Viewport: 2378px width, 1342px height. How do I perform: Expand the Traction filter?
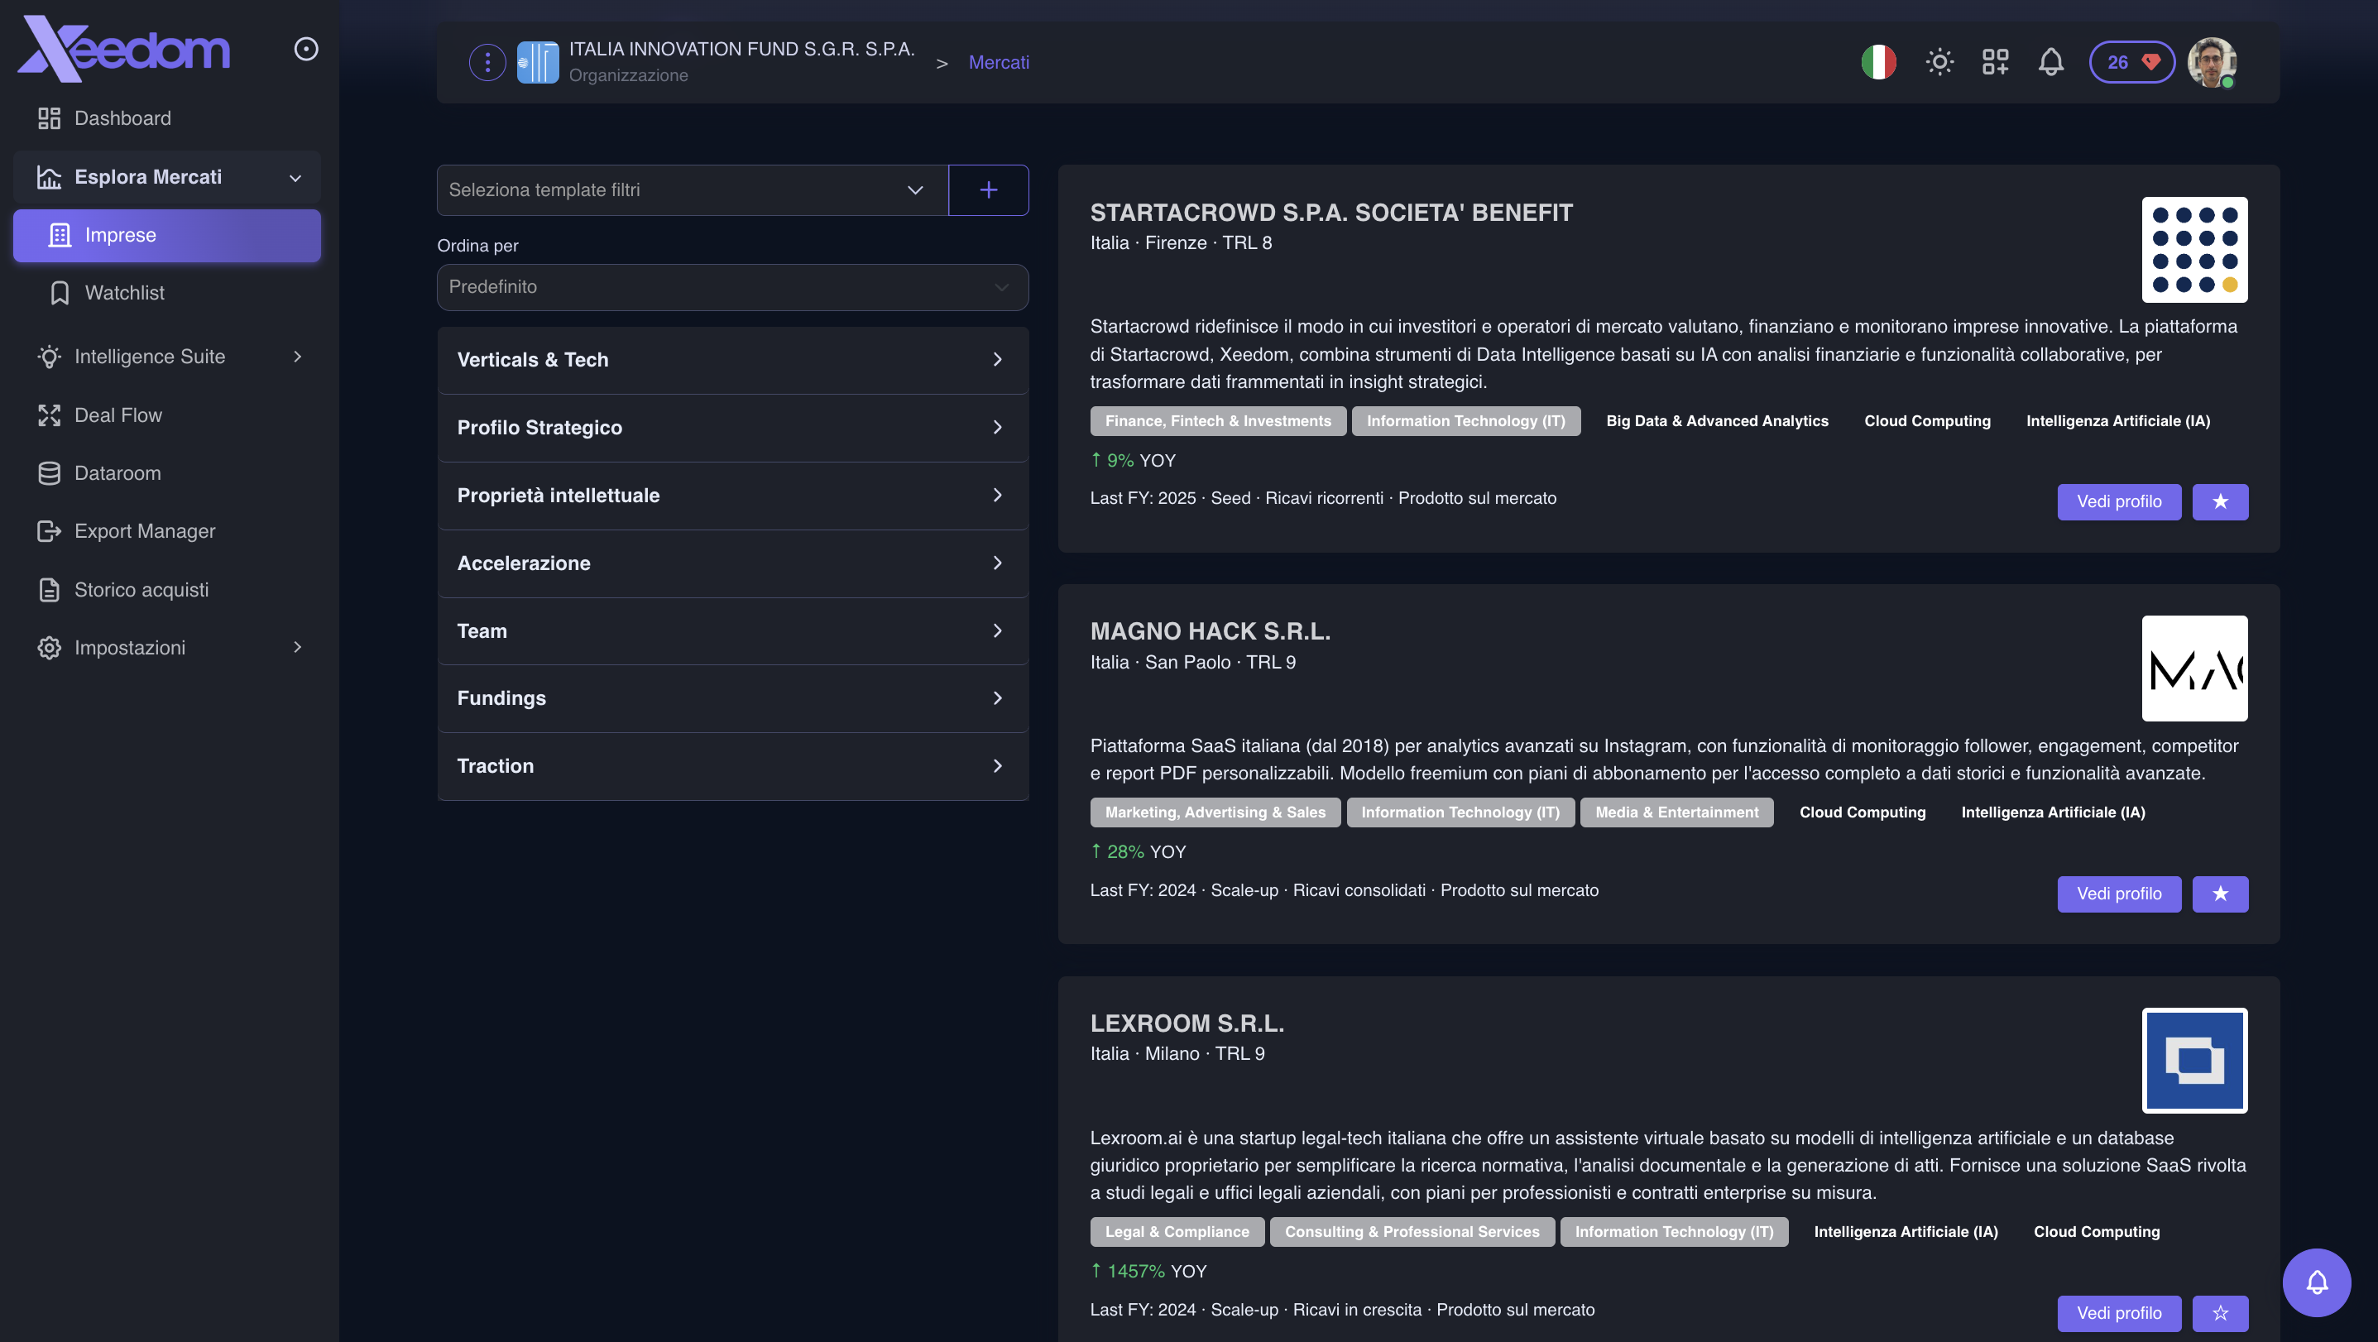(733, 766)
